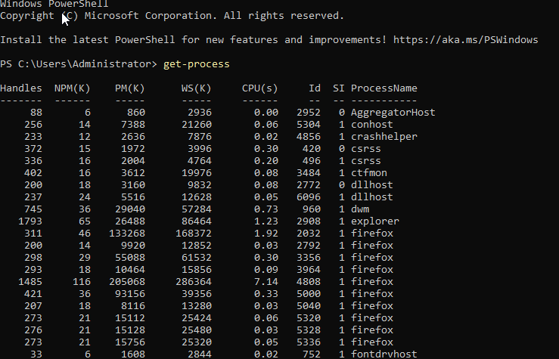Click Id value 2908
Screen dimensions: 559x359
tap(309, 221)
